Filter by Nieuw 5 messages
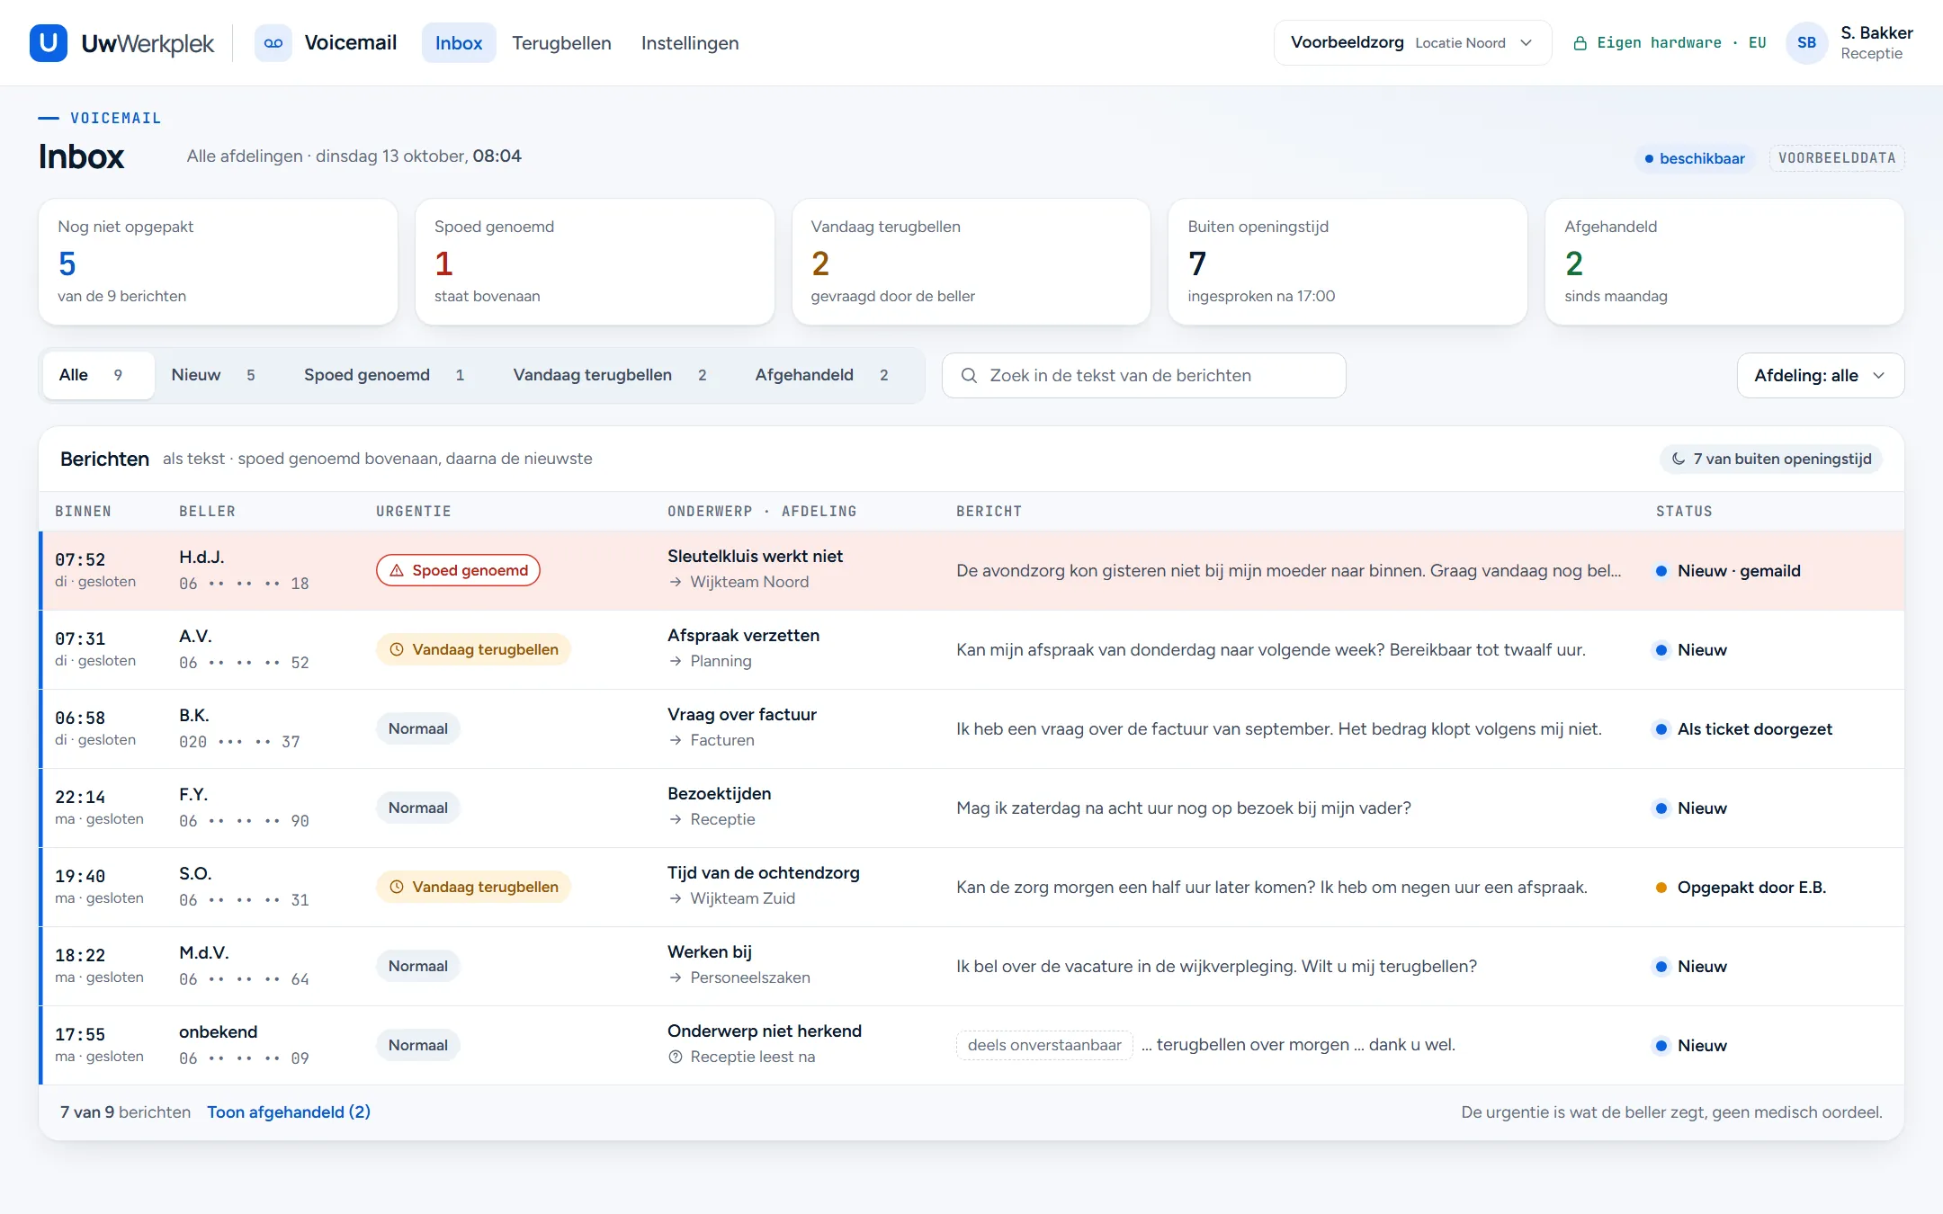This screenshot has width=1943, height=1214. pos(213,376)
